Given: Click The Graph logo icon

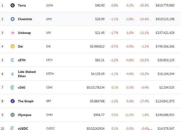Looking at the screenshot, I should [12, 101].
